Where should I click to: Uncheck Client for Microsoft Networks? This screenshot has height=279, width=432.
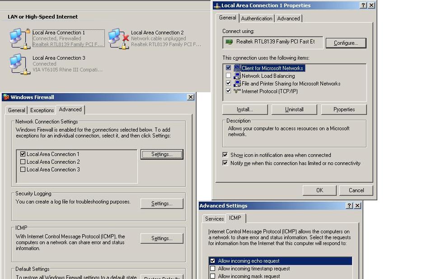(x=228, y=67)
